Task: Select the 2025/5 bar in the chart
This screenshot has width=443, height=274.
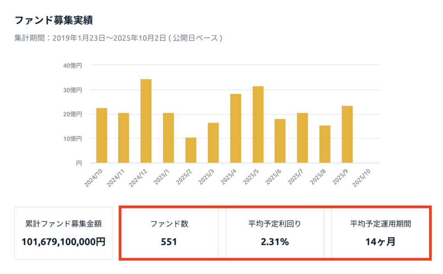Action: point(258,125)
